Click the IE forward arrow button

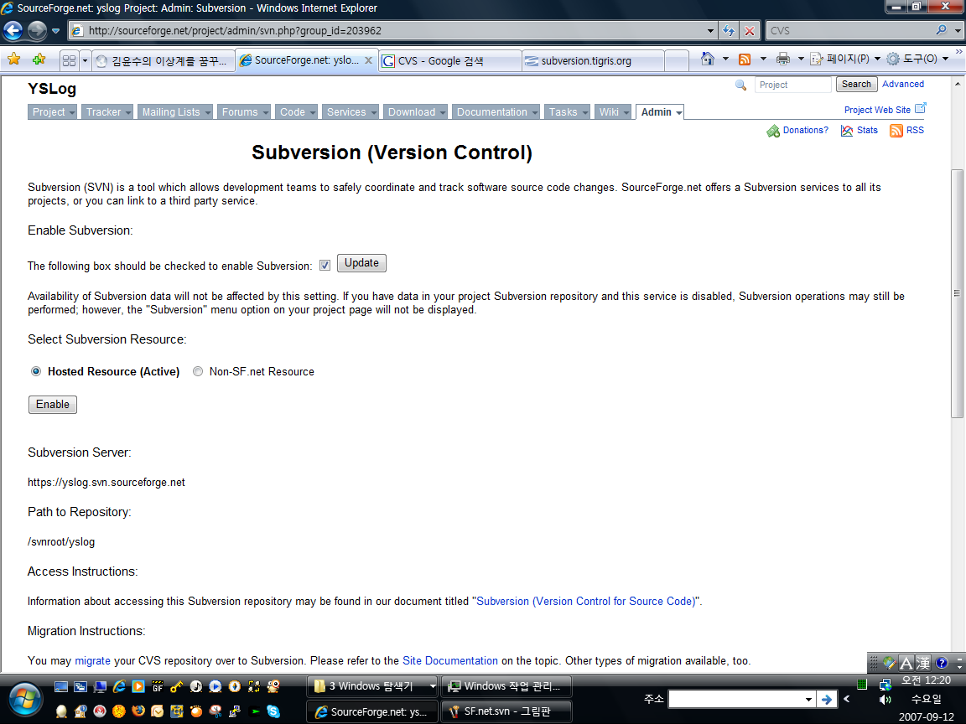(37, 30)
